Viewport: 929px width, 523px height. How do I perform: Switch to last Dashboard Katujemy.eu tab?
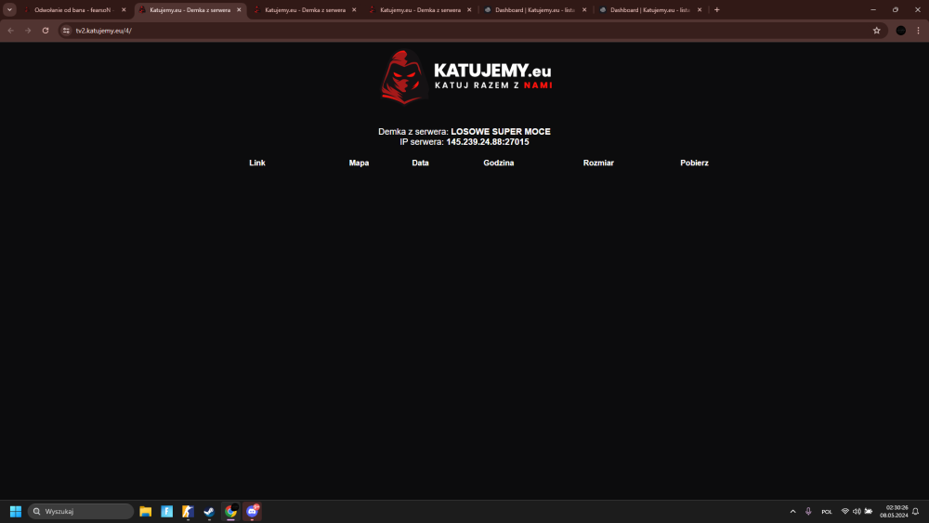[x=649, y=10]
